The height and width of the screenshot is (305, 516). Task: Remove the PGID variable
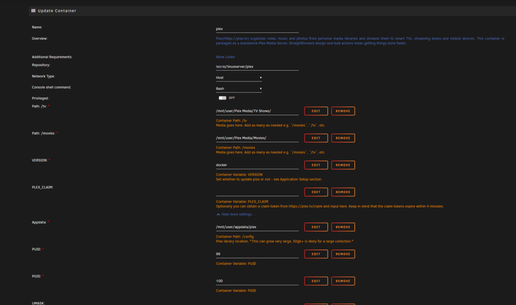[343, 281]
